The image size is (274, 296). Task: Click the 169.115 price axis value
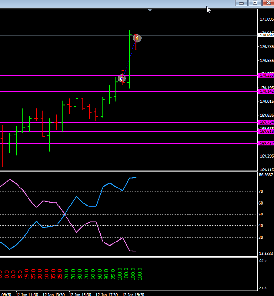[x=267, y=170]
